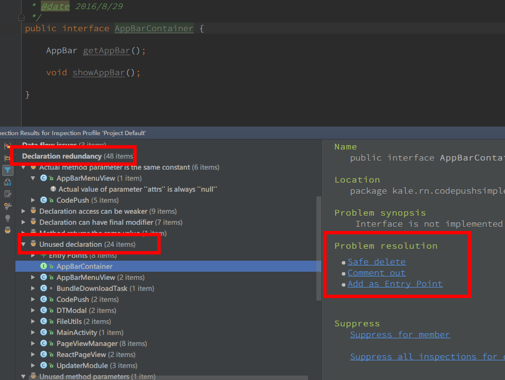The width and height of the screenshot is (505, 380).
Task: Expand the UpdaterModule node
Action: [x=33, y=366]
